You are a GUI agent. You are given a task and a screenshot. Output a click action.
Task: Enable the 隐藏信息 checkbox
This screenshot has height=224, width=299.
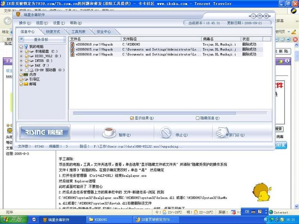click(198, 118)
